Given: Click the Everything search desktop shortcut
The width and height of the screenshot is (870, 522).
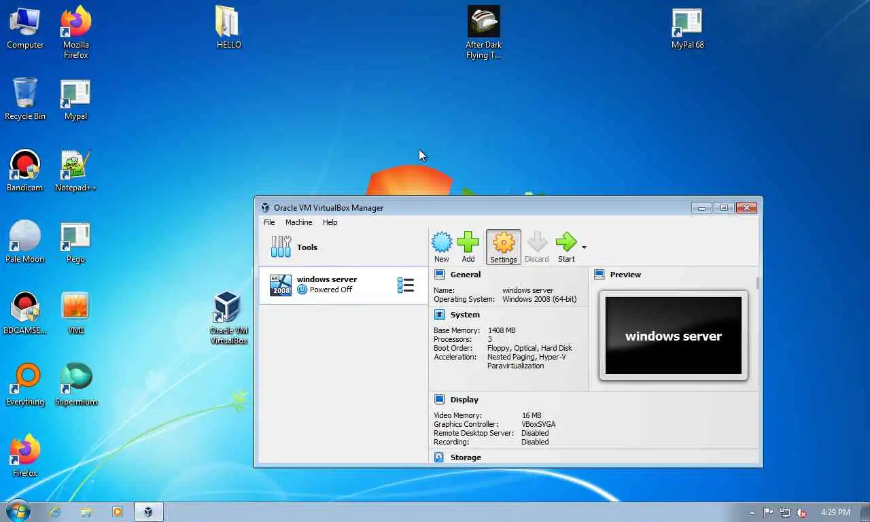Looking at the screenshot, I should [25, 385].
